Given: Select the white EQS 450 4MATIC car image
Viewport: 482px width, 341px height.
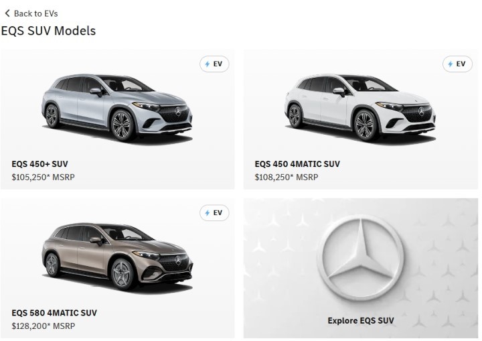Looking at the screenshot, I should (x=360, y=108).
